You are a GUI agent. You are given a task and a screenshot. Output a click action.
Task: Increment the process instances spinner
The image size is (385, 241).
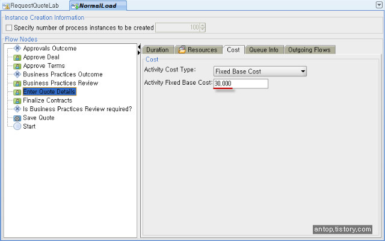pos(203,25)
